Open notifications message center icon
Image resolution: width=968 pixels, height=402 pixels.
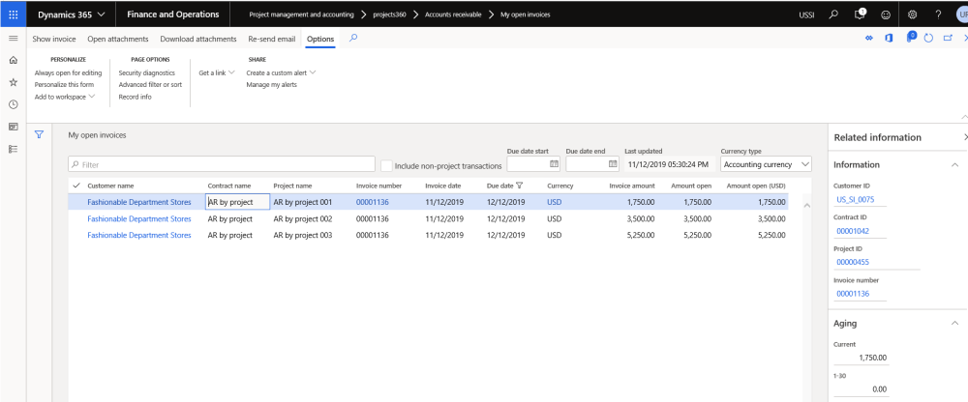point(861,14)
